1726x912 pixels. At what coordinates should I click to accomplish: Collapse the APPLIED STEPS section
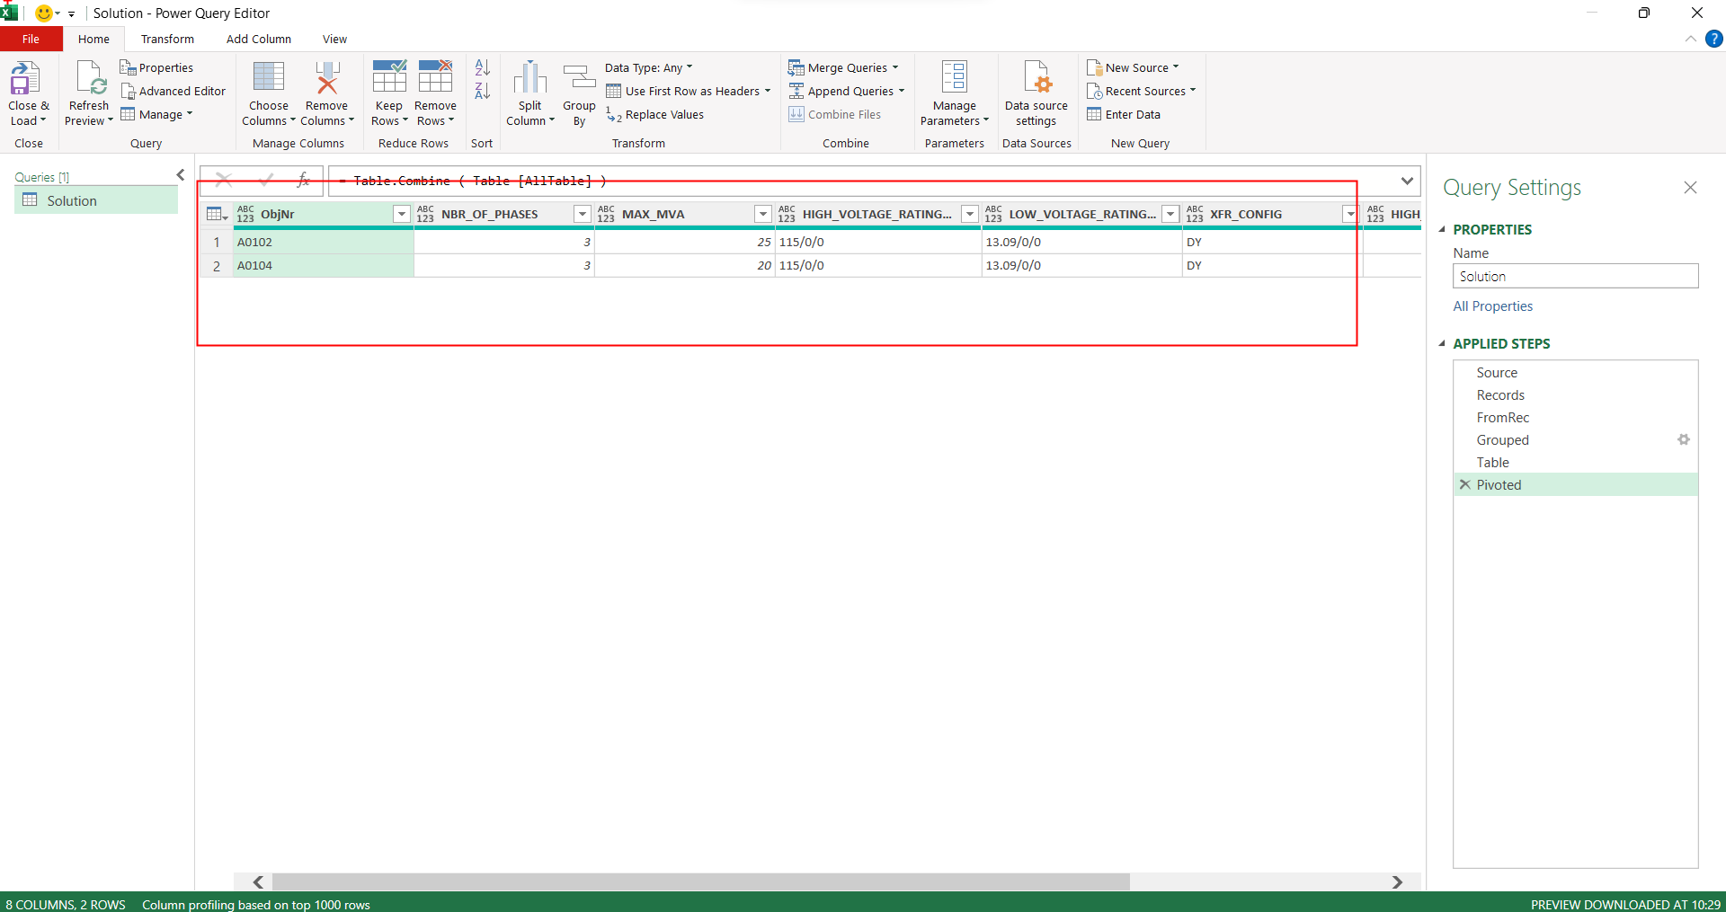[1442, 343]
